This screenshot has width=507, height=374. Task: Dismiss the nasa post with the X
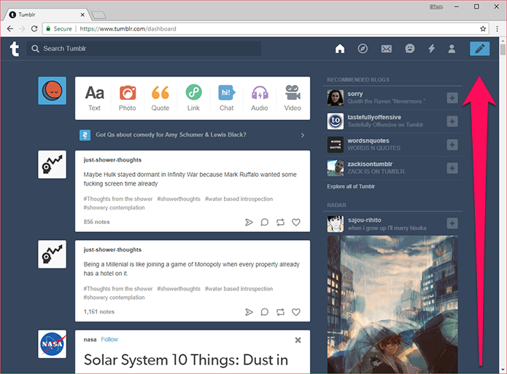298,340
